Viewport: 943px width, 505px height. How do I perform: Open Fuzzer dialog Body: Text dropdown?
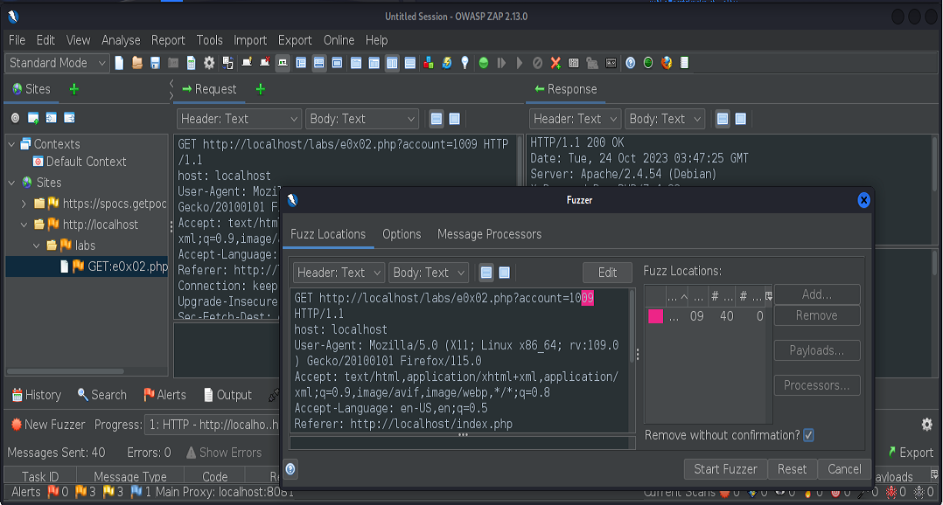pos(429,273)
